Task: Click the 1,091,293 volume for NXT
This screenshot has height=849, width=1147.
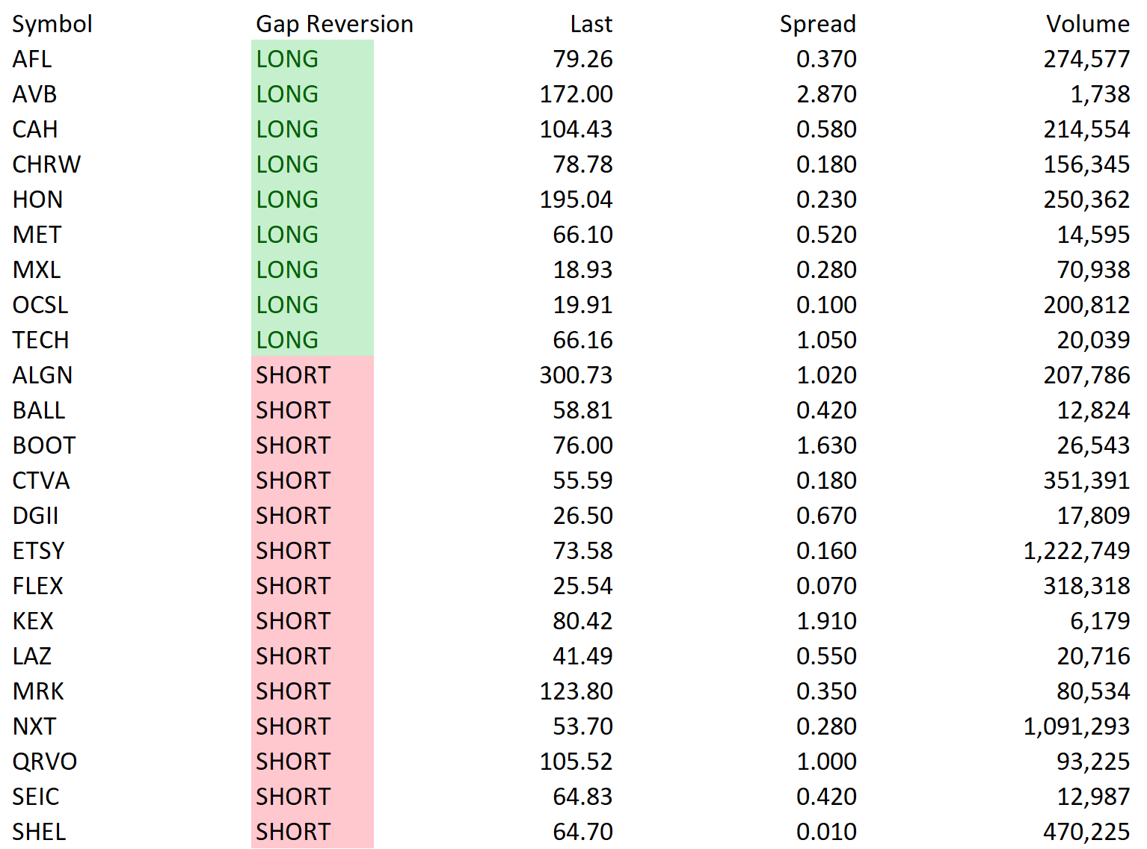Action: coord(1076,726)
